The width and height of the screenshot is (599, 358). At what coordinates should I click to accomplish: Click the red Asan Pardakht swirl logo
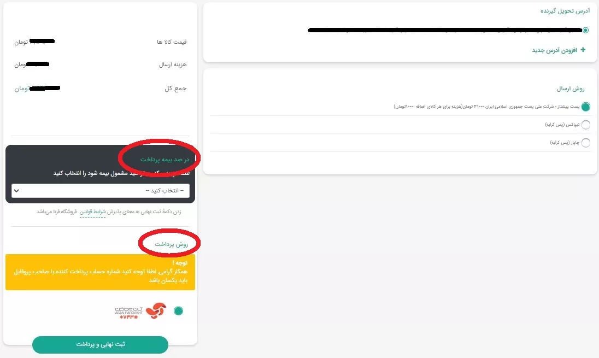tap(156, 310)
